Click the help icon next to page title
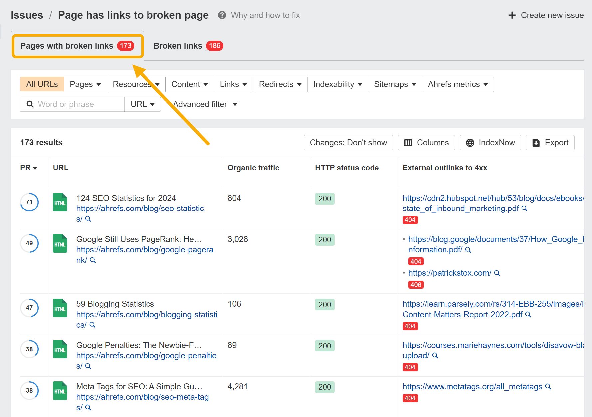Image resolution: width=592 pixels, height=417 pixels. click(x=222, y=15)
